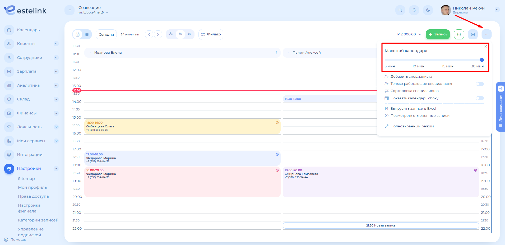Switch to dark mode with moon icon
Image resolution: width=505 pixels, height=245 pixels.
428,10
